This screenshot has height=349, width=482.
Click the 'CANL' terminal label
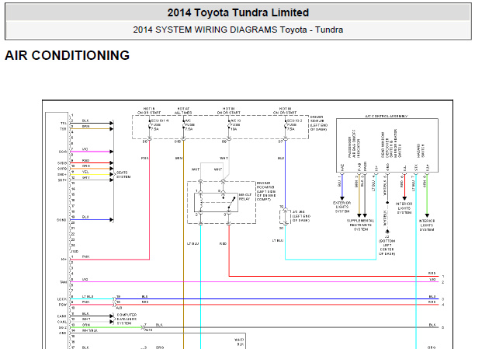point(62,322)
